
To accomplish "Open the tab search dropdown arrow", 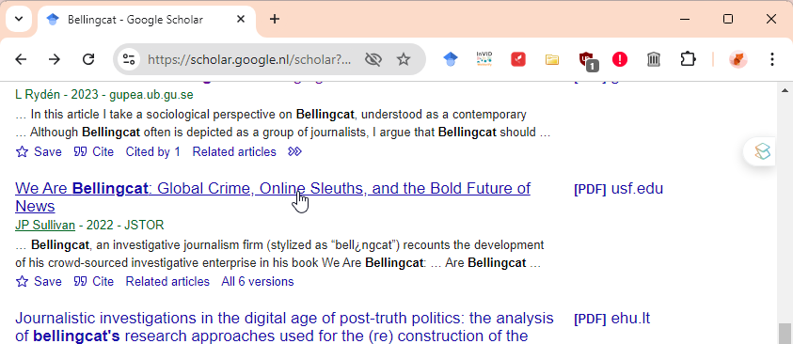I will coord(19,19).
